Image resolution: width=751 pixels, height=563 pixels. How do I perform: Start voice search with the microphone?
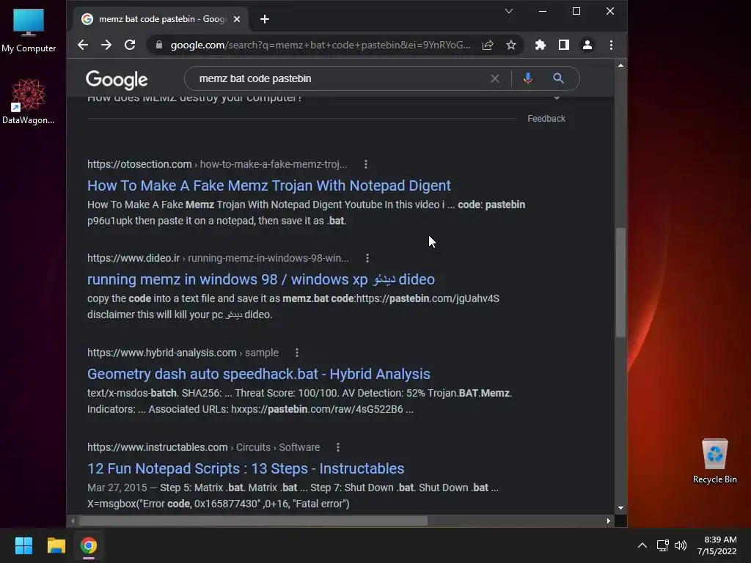coord(528,78)
